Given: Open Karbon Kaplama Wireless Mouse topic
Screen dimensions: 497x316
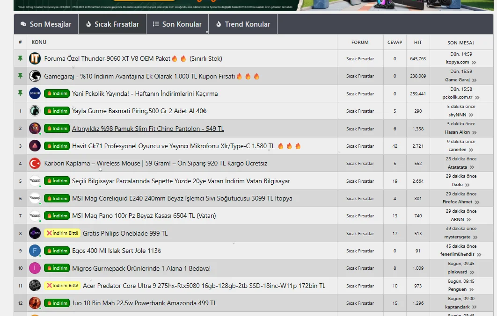Looking at the screenshot, I should 156,164.
